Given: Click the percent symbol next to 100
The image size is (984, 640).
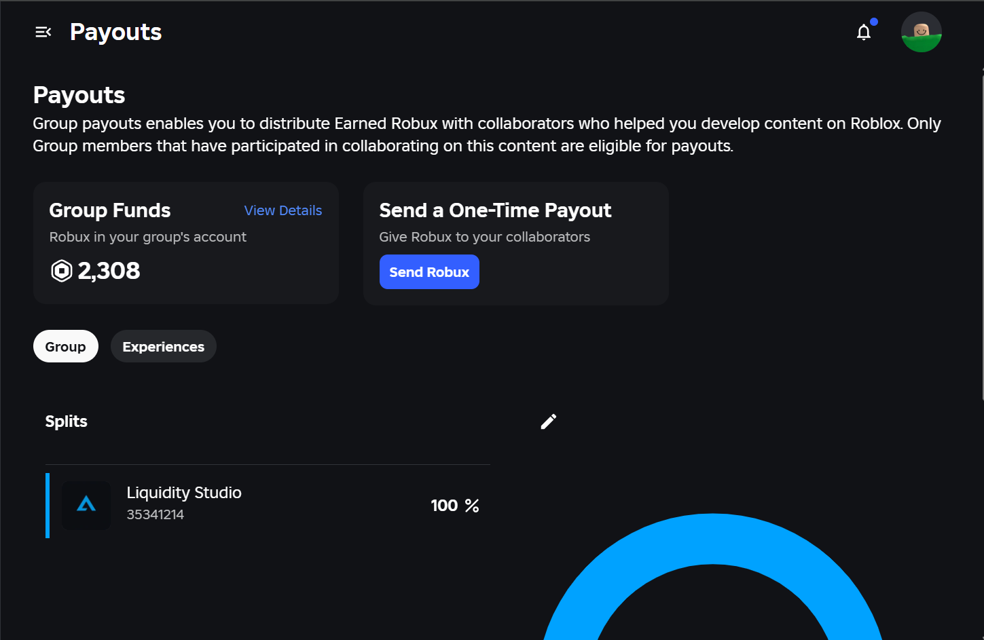Looking at the screenshot, I should tap(473, 505).
